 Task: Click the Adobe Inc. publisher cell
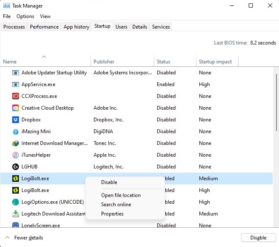[105, 108]
